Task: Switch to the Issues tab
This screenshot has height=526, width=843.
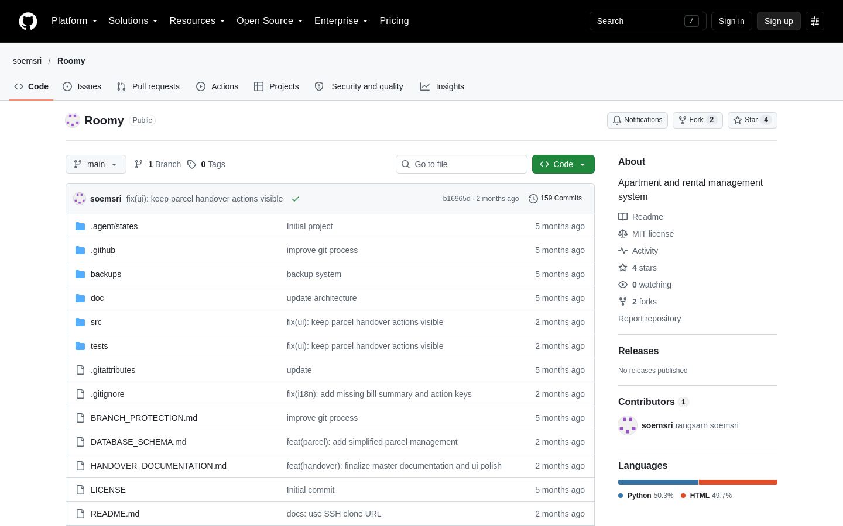Action: [82, 86]
